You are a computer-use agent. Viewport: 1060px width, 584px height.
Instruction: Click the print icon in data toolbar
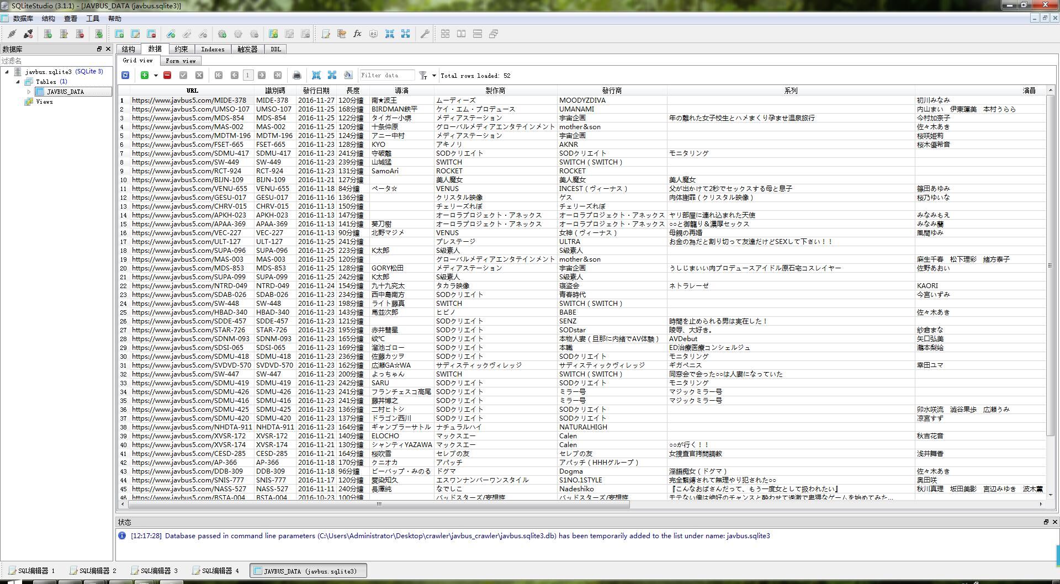point(297,75)
